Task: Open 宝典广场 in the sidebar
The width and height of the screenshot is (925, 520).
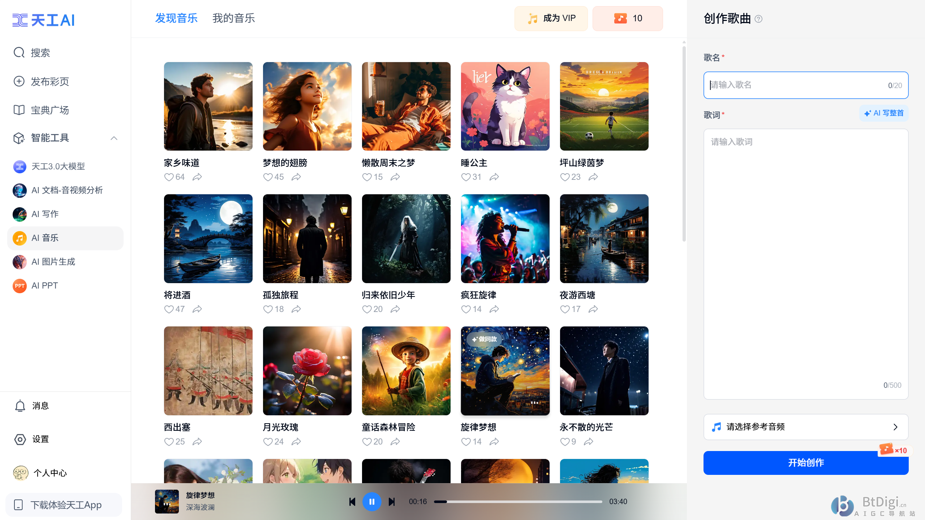Action: pos(41,110)
